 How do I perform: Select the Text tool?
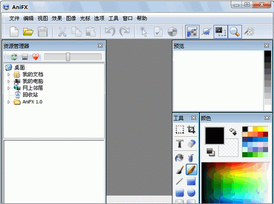coord(180,143)
